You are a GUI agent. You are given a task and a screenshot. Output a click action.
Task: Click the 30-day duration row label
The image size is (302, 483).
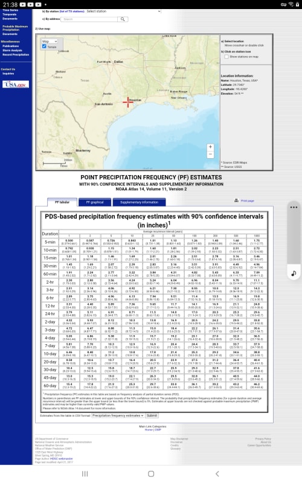50,369
